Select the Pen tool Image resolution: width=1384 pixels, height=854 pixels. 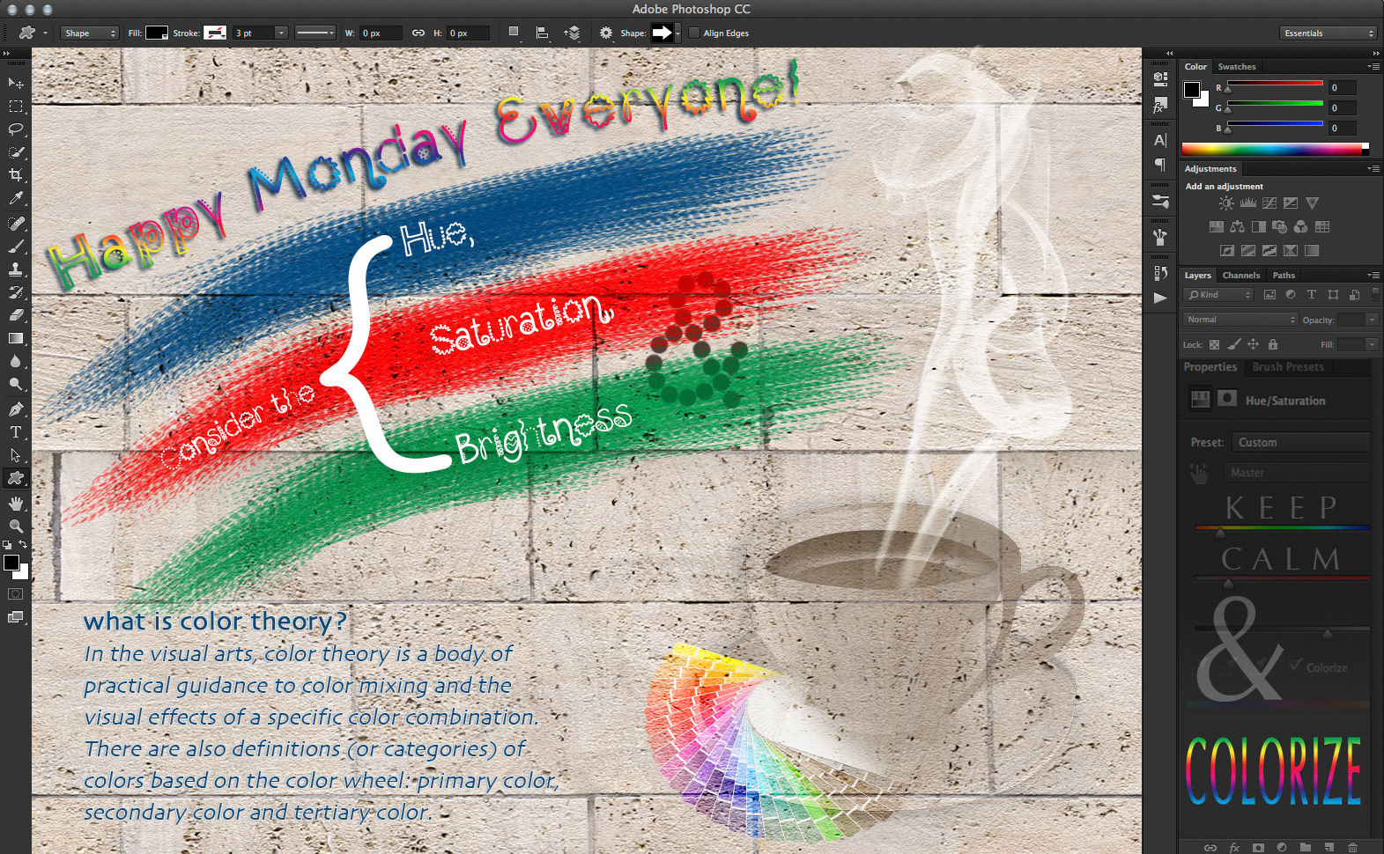pyautogui.click(x=16, y=409)
